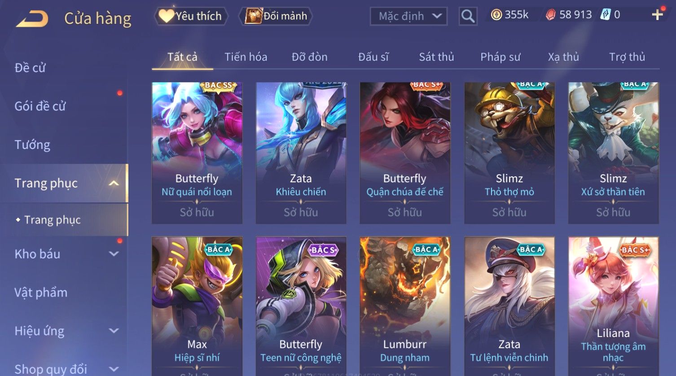Open Yêu thích heart favorites

(191, 16)
